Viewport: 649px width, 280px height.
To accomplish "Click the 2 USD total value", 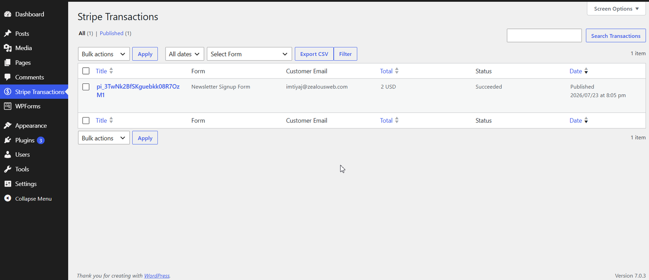I will click(388, 87).
